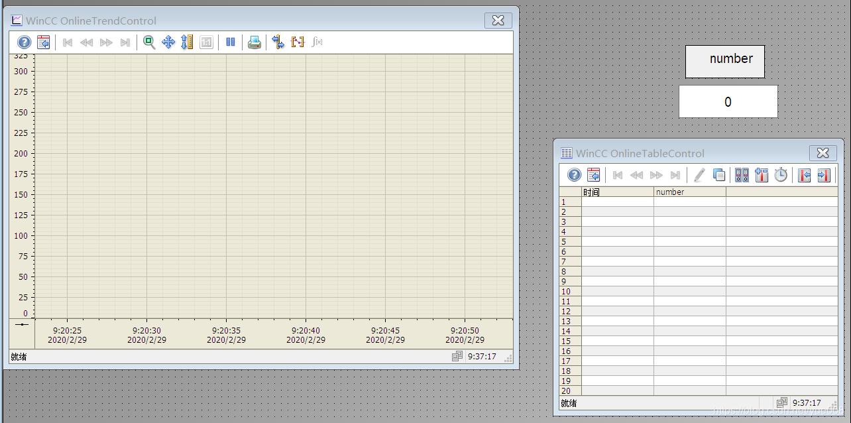Go to previous data record in trend toolbar

point(86,42)
